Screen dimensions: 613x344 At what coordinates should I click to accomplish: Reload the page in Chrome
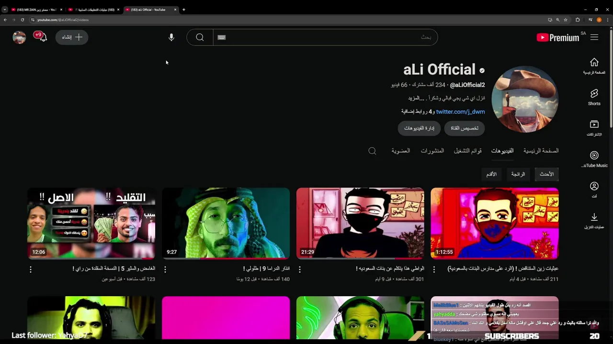coord(22,20)
